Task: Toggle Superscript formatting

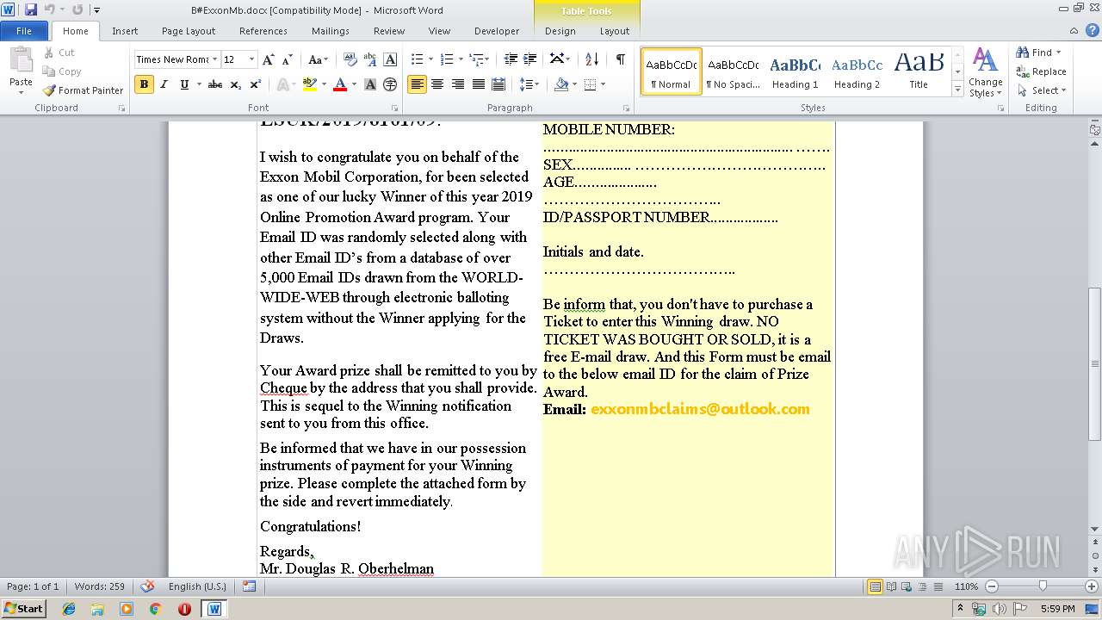Action: [256, 84]
